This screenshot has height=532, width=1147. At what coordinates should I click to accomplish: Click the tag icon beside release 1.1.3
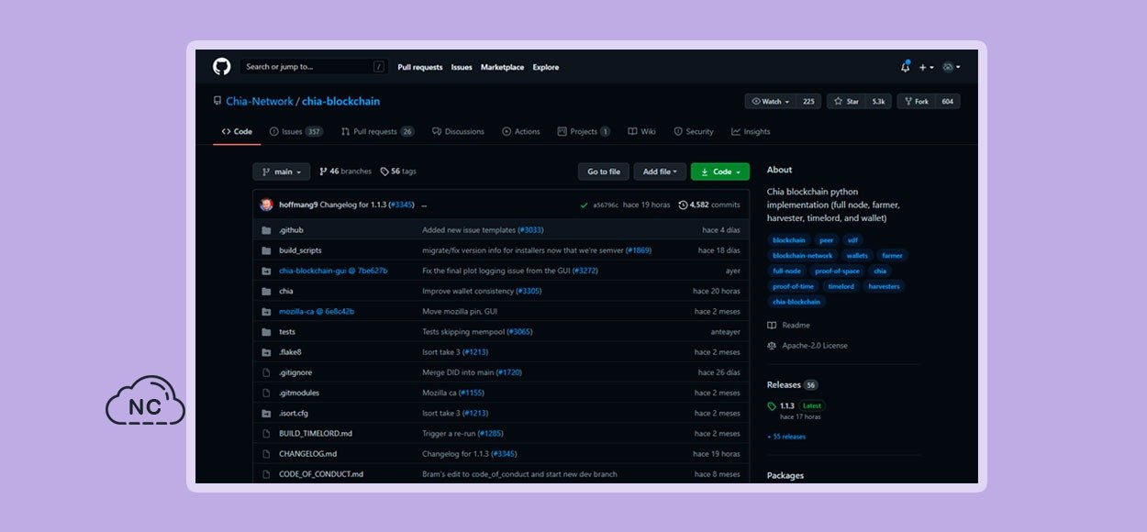(x=772, y=405)
